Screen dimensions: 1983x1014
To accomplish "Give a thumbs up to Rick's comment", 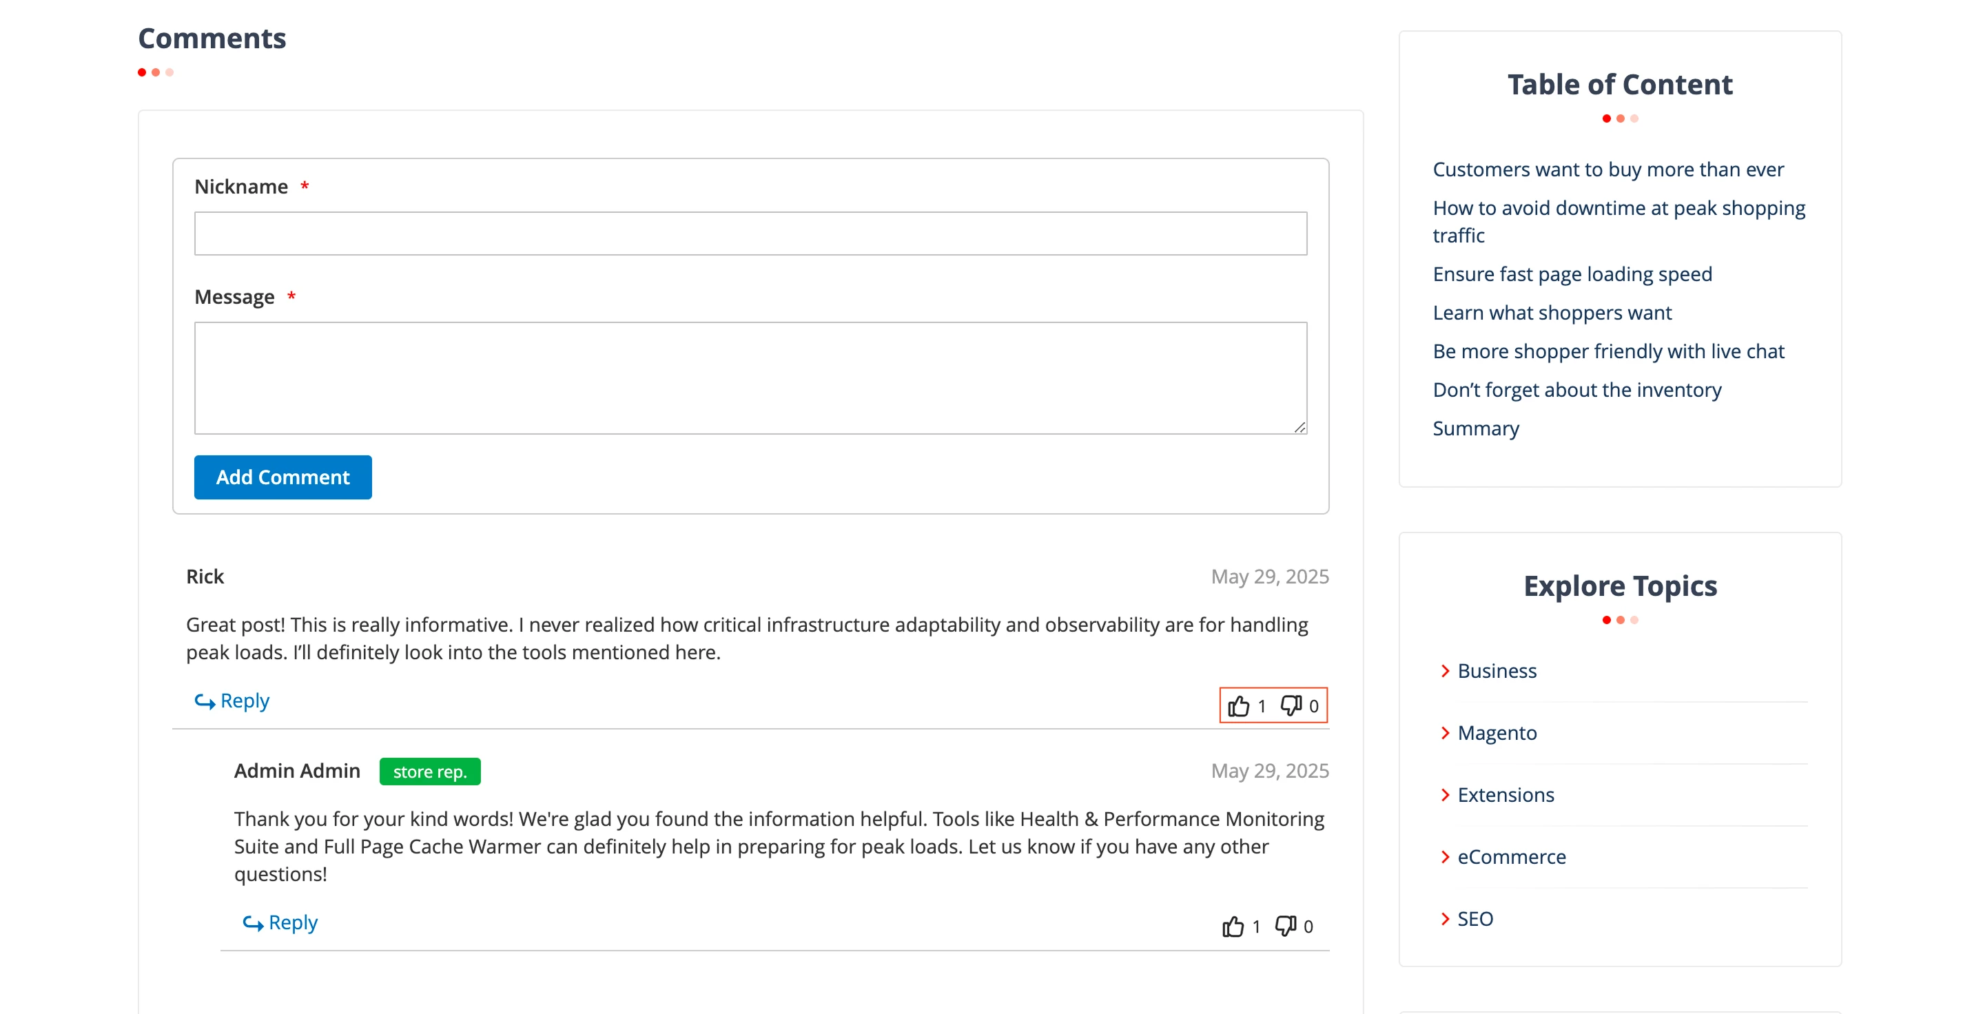I will [x=1241, y=705].
